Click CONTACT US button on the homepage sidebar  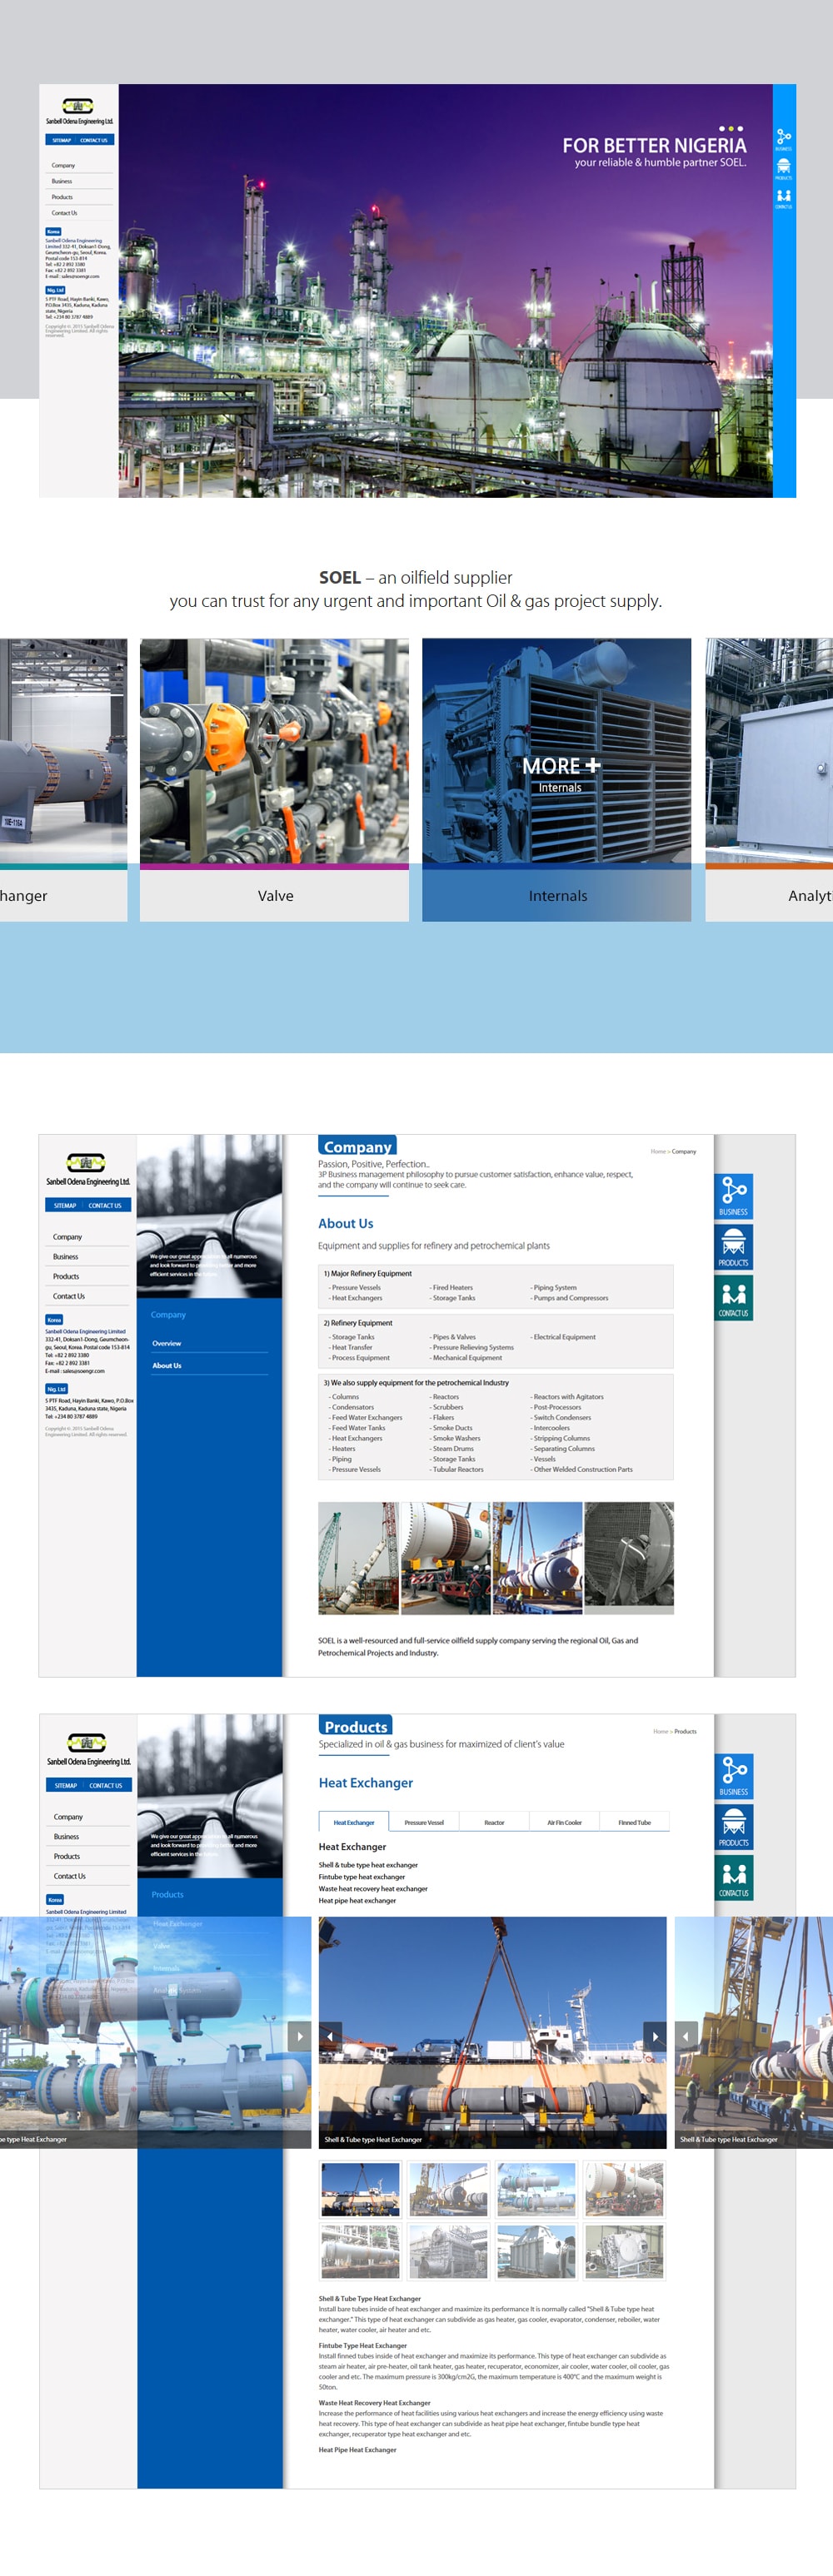click(94, 140)
